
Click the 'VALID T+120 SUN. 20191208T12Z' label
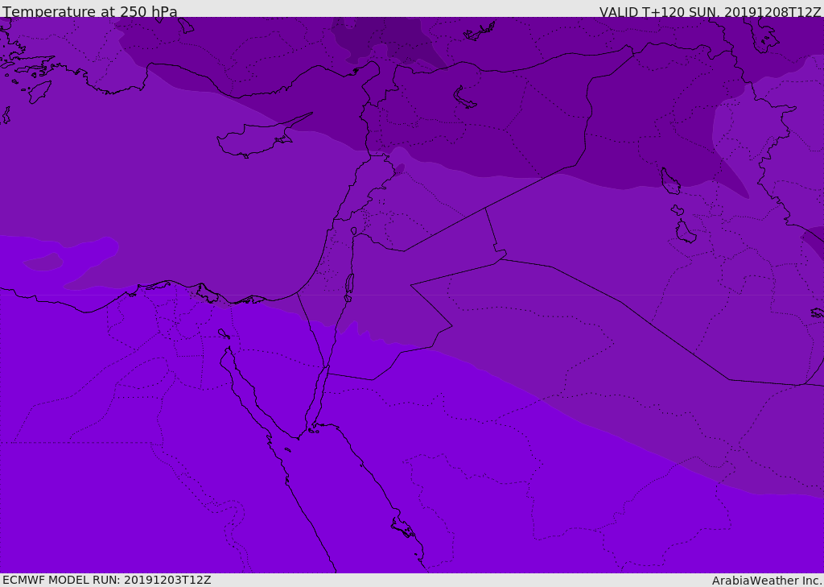point(710,12)
